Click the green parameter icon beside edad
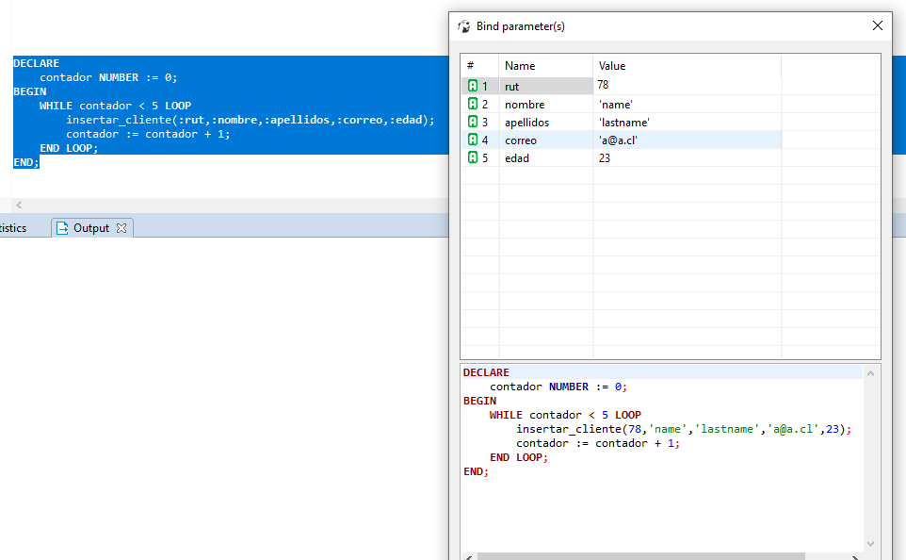 (472, 157)
